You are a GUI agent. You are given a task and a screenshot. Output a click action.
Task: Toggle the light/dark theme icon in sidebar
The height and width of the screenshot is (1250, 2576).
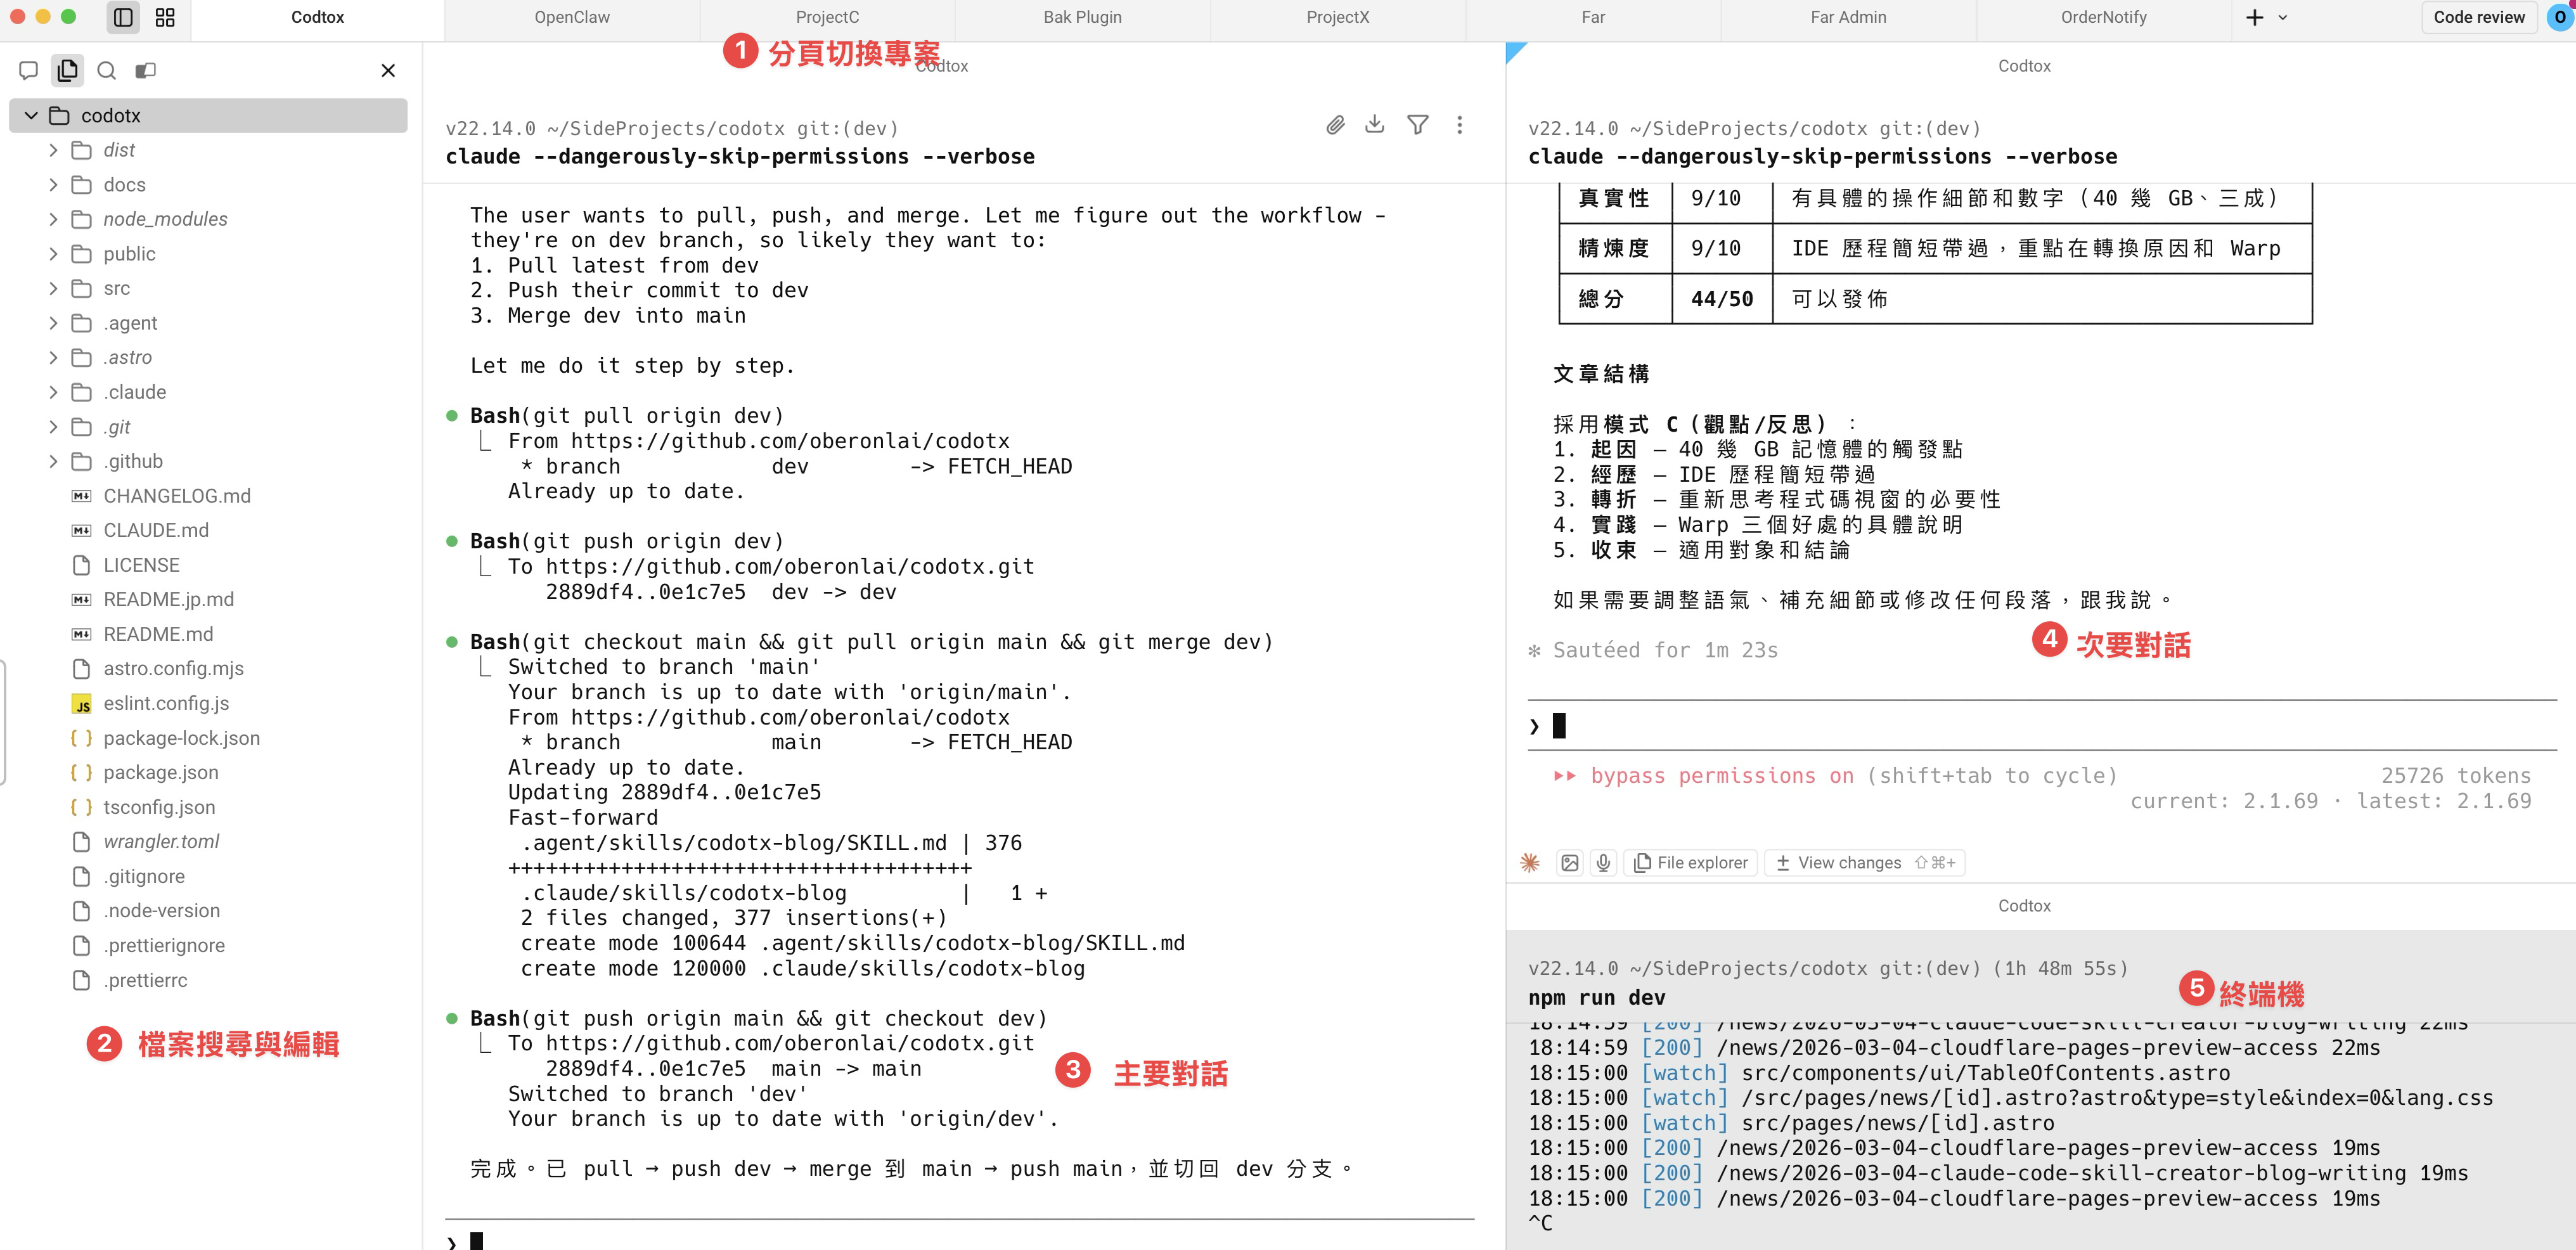[x=146, y=70]
